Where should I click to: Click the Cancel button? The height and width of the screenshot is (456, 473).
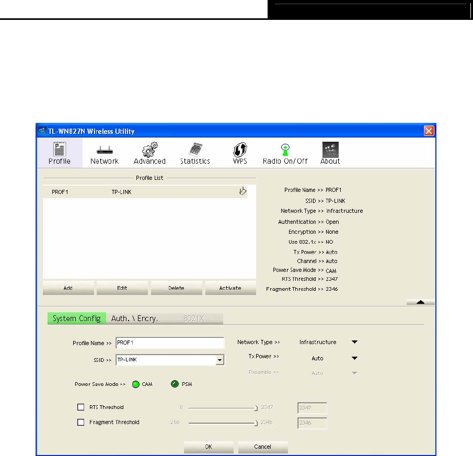[263, 447]
